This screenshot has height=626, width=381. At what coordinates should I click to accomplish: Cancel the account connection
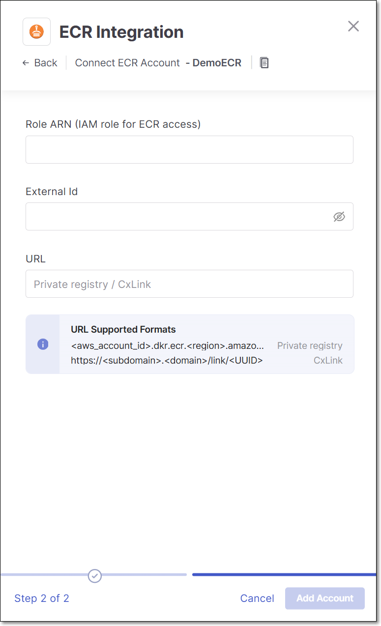pyautogui.click(x=257, y=598)
